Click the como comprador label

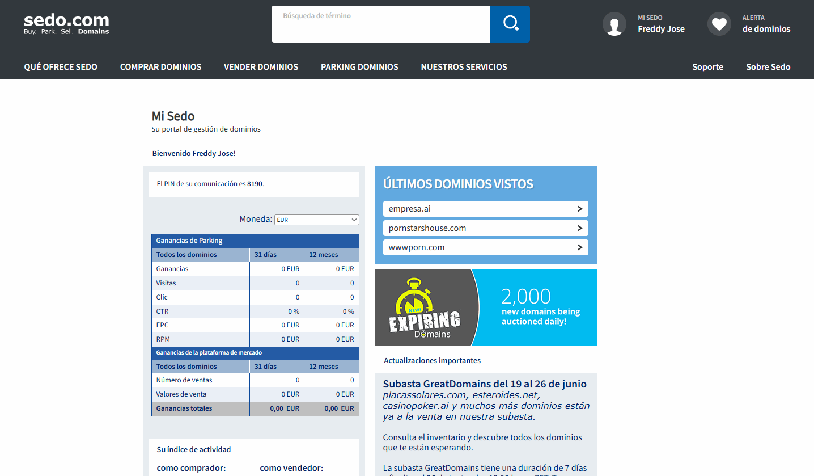pyautogui.click(x=191, y=468)
